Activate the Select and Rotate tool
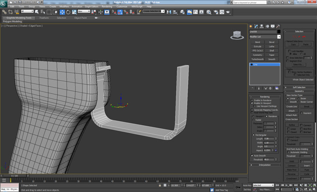This screenshot has width=317, height=192. pyautogui.click(x=68, y=12)
